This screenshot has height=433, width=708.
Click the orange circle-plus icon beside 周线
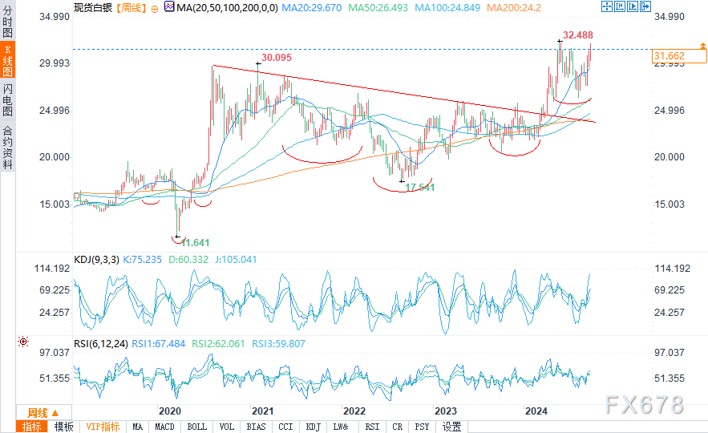pos(155,9)
